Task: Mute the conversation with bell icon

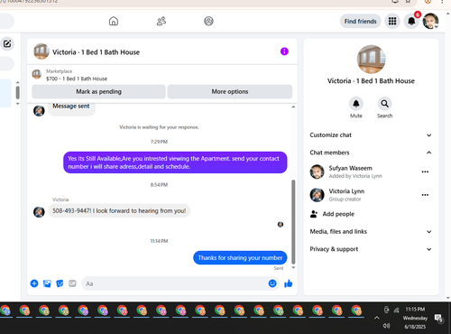Action: click(x=356, y=104)
